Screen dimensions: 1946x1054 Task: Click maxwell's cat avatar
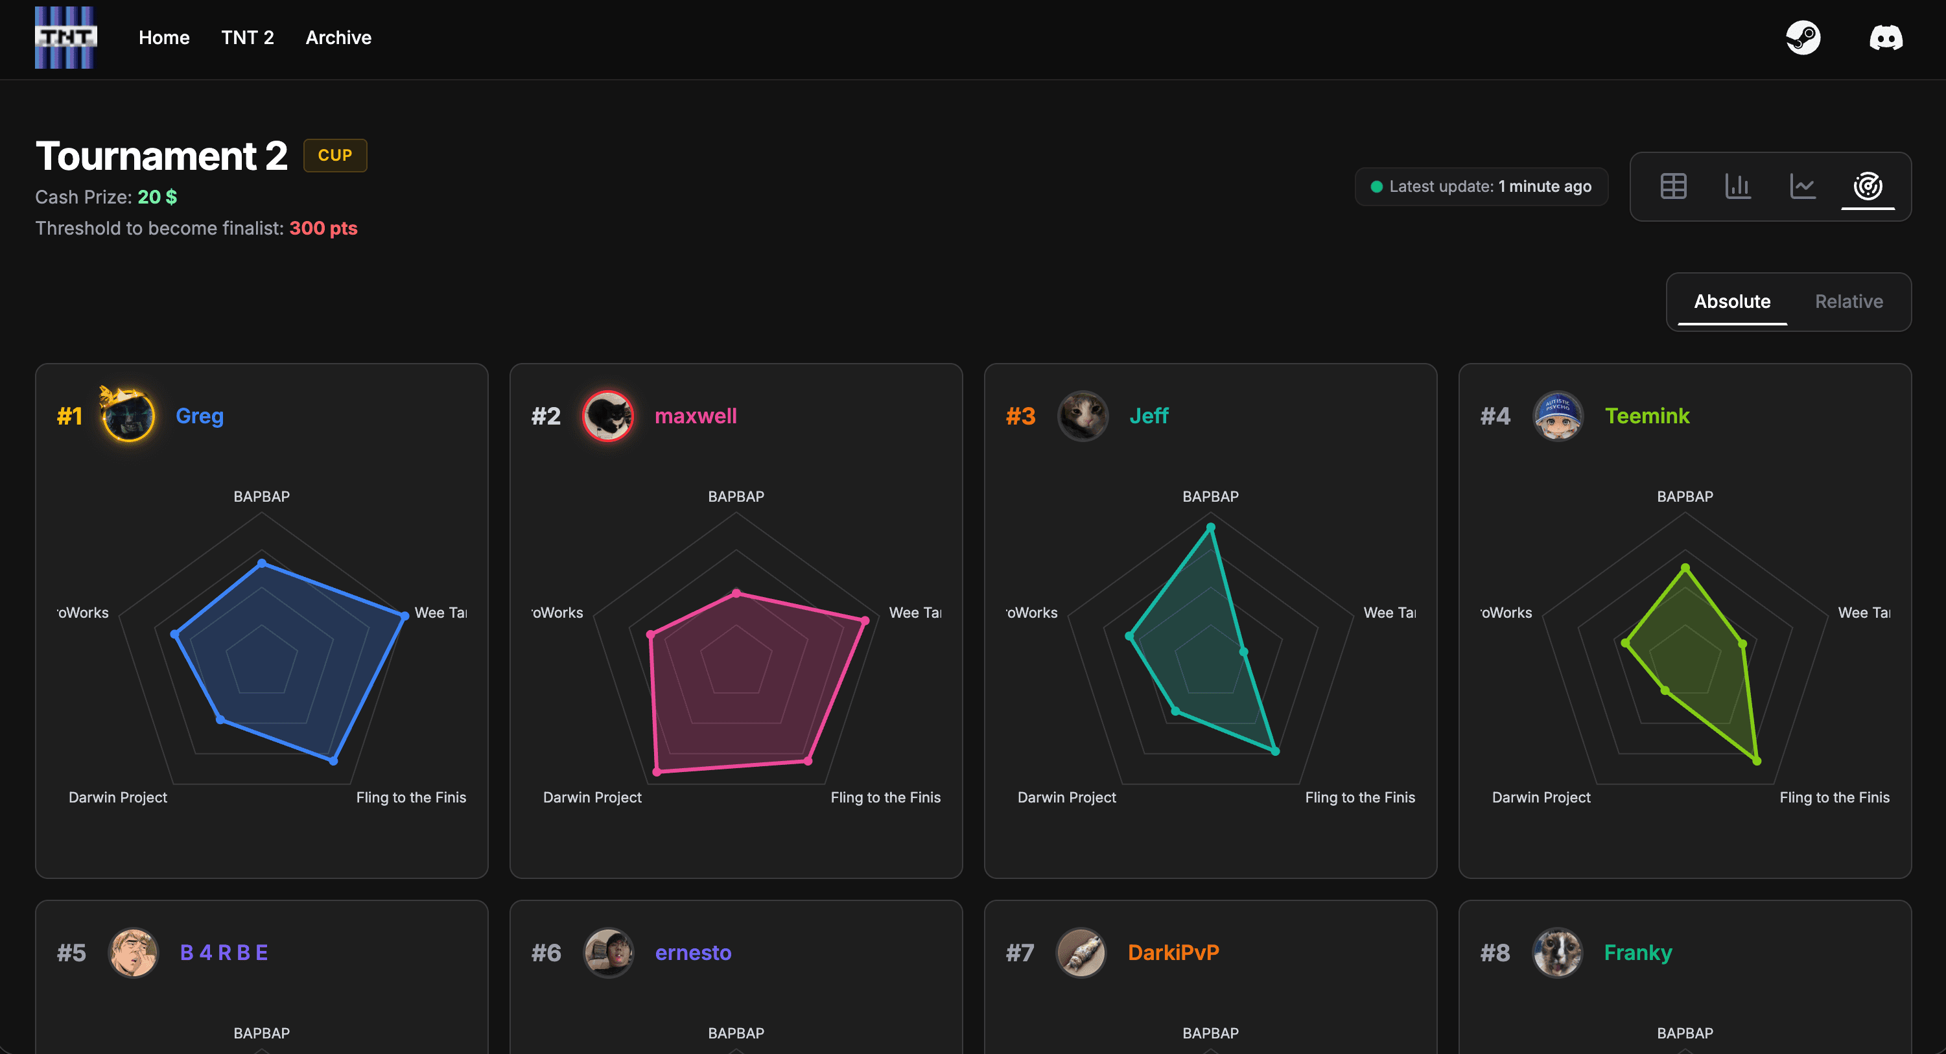607,416
